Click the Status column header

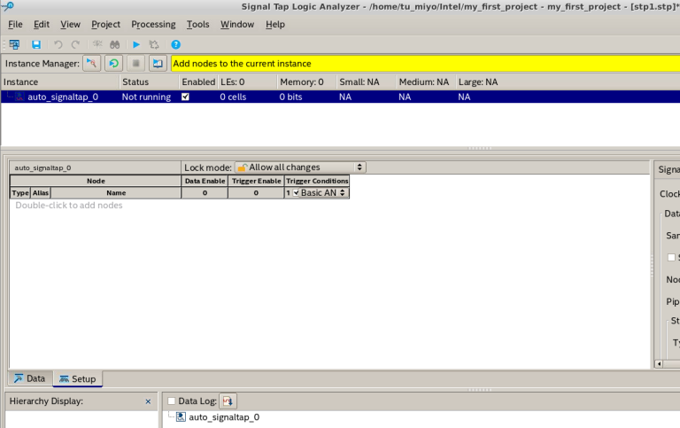(x=135, y=82)
